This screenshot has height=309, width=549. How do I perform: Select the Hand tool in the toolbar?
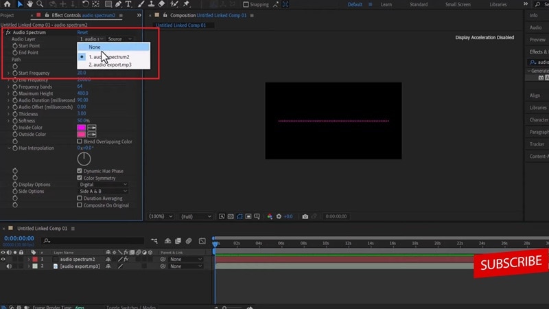(x=30, y=4)
